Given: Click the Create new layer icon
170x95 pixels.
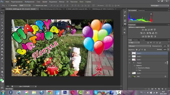Looking at the screenshot, I should click(162, 89).
